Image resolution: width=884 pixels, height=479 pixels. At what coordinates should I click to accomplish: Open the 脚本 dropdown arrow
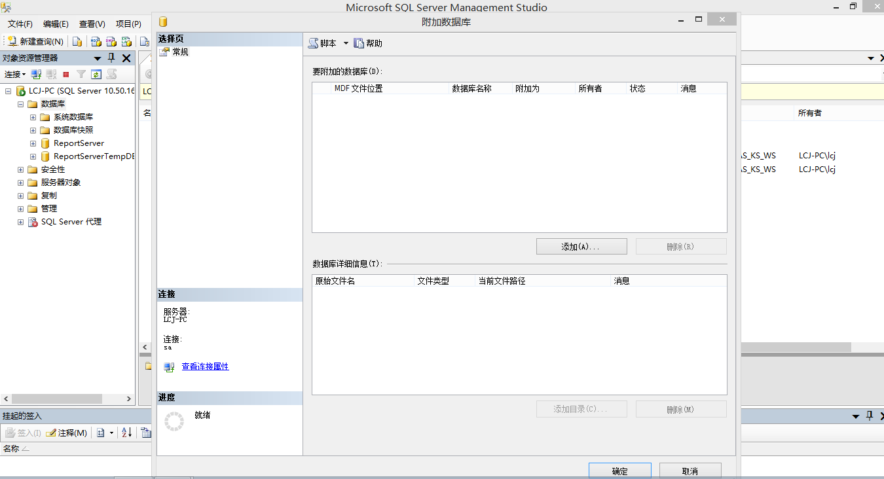coord(346,43)
